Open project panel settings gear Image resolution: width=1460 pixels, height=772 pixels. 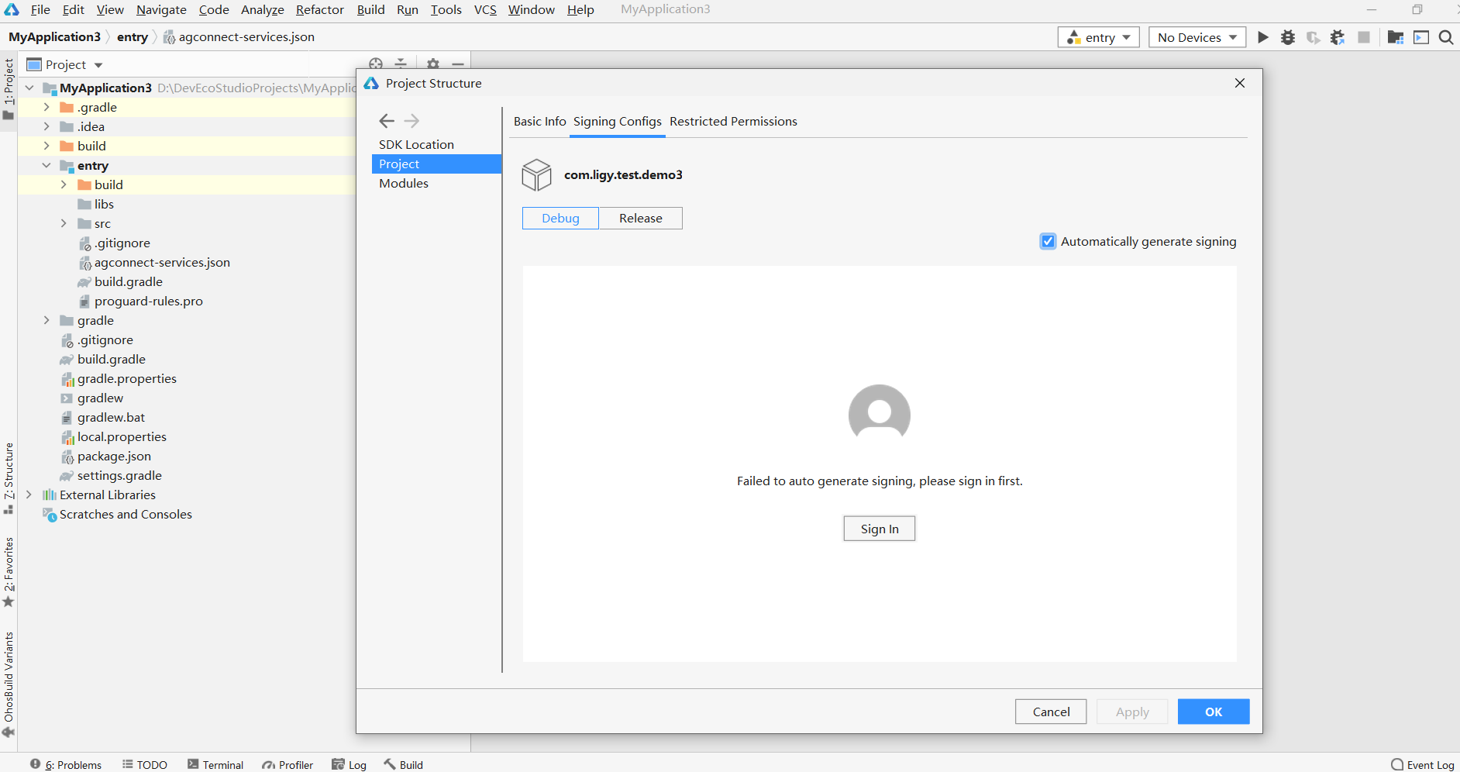point(433,64)
